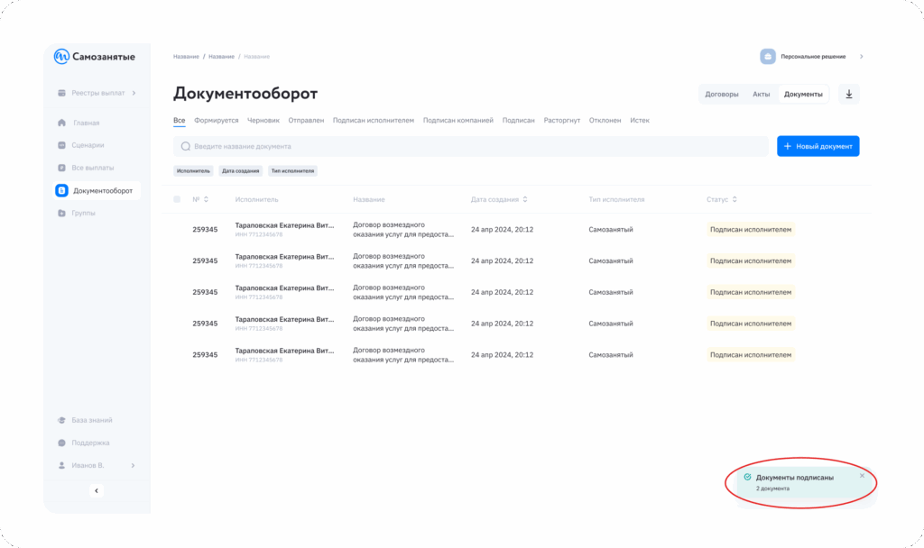
Task: Expand the Реестры выплат menu
Action: pos(134,93)
